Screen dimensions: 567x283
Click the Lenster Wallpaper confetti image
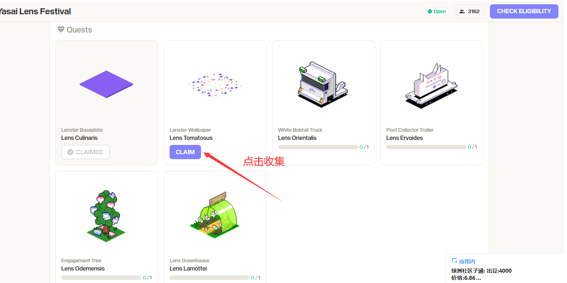point(215,85)
